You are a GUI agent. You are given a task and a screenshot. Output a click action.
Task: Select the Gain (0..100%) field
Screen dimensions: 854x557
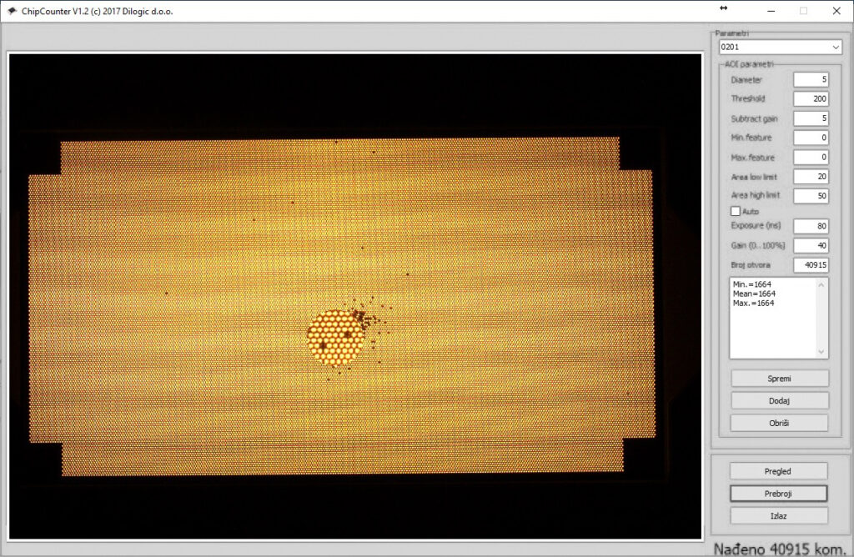click(811, 245)
